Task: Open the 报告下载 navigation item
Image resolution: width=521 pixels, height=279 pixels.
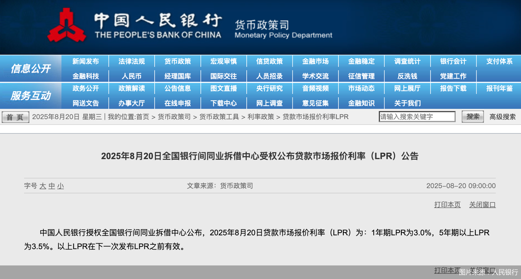Action: pyautogui.click(x=453, y=88)
